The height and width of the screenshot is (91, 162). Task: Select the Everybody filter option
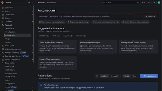pyautogui.click(x=115, y=76)
